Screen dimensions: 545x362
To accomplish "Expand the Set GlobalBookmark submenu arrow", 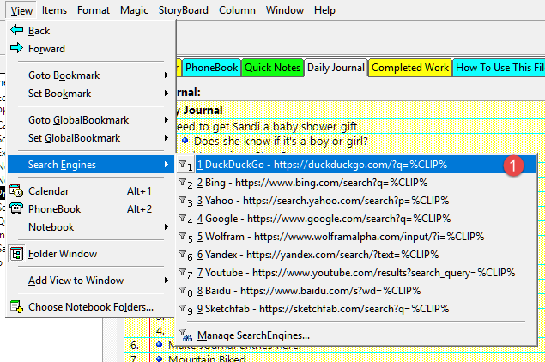I will pyautogui.click(x=167, y=138).
